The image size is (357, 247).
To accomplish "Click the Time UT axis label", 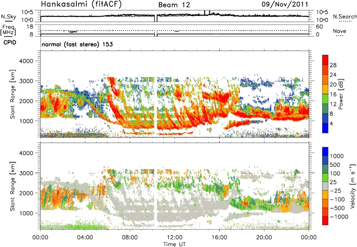I will [x=174, y=244].
